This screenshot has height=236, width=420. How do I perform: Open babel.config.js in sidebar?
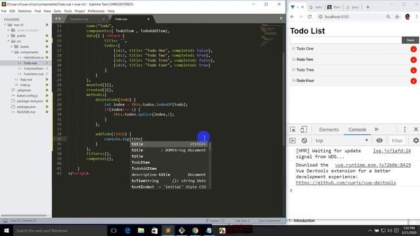click(27, 96)
